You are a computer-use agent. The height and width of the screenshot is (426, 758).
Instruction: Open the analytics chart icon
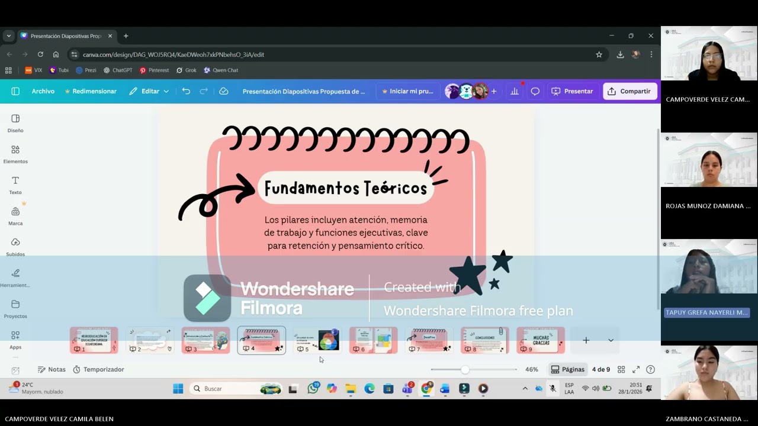[x=515, y=91]
